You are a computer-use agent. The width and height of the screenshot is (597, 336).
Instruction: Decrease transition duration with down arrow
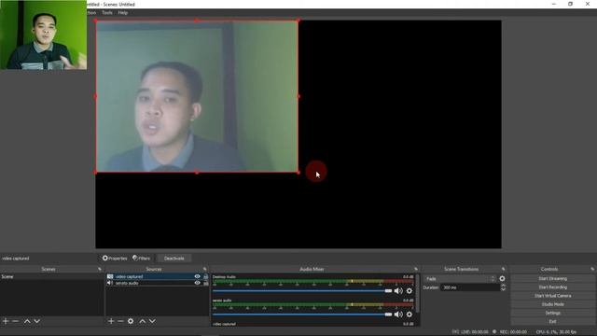[503, 289]
